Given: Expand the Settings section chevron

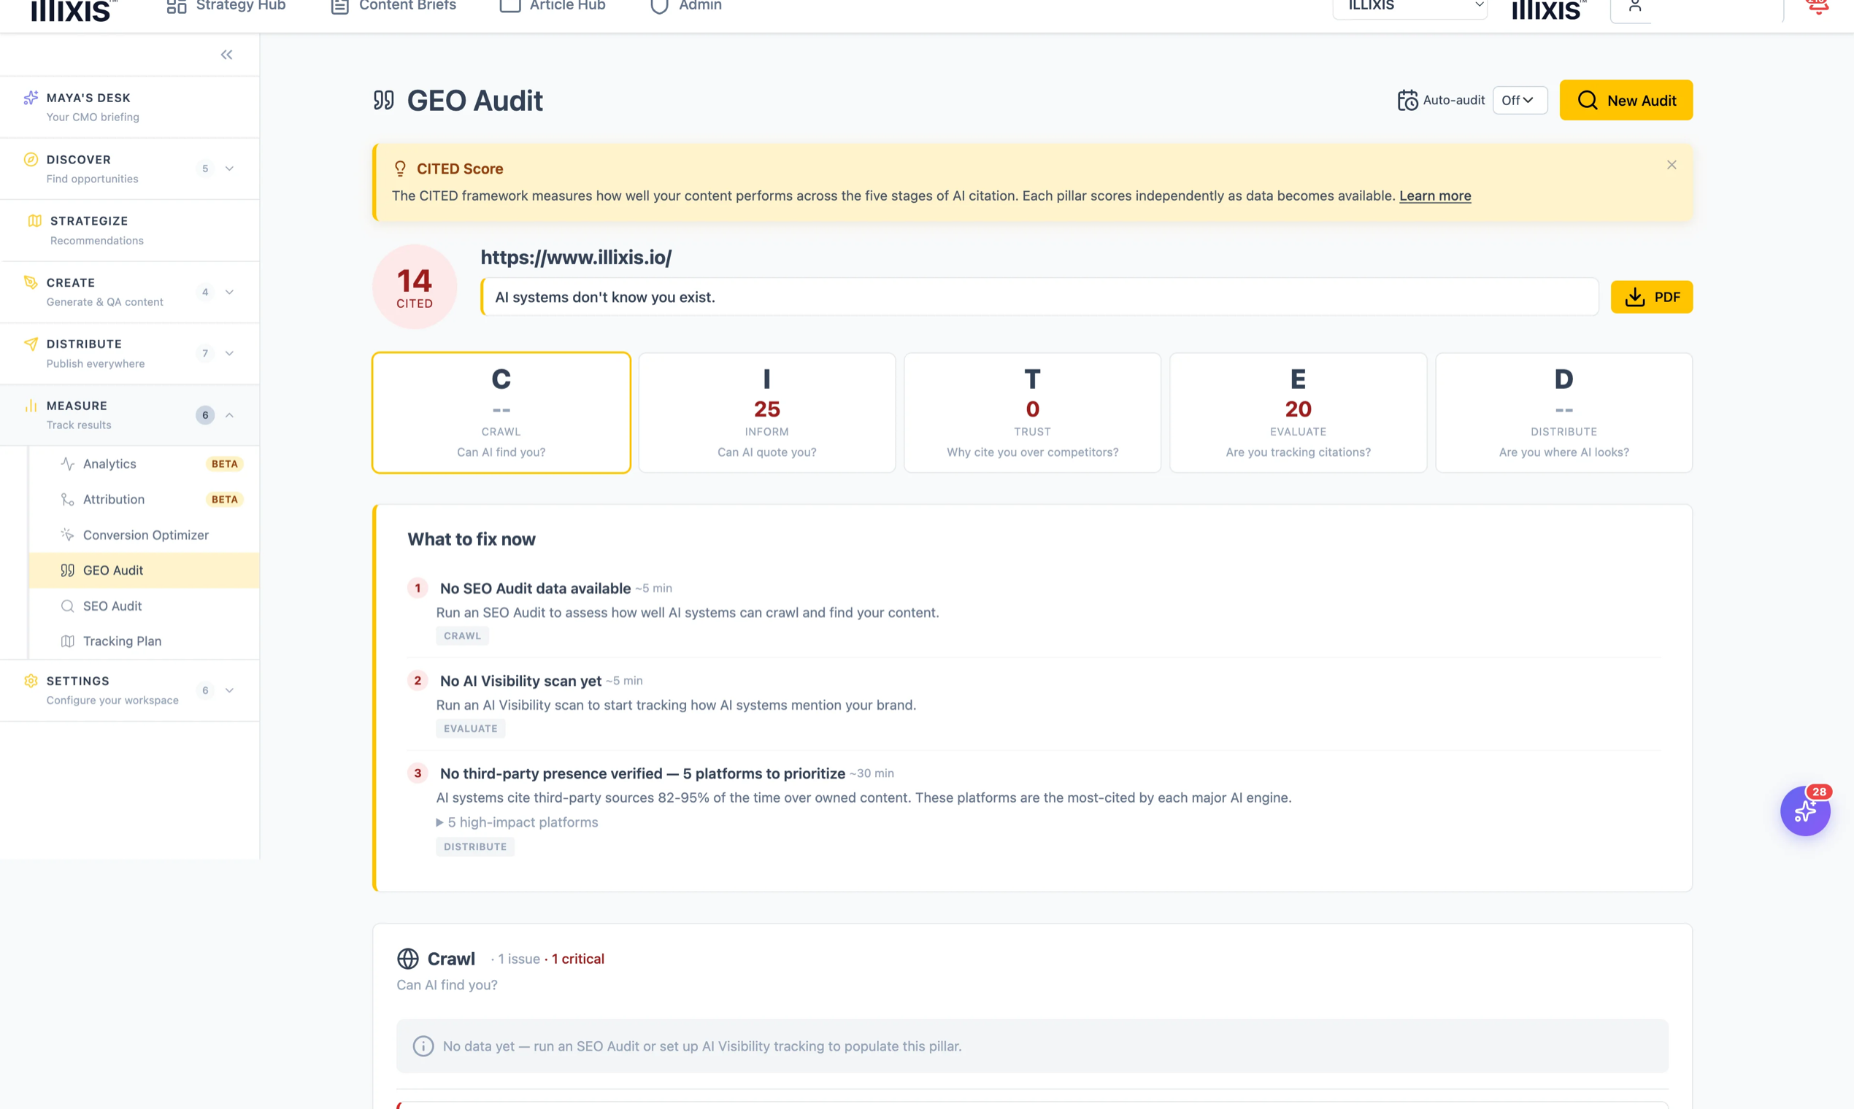Looking at the screenshot, I should pyautogui.click(x=229, y=690).
